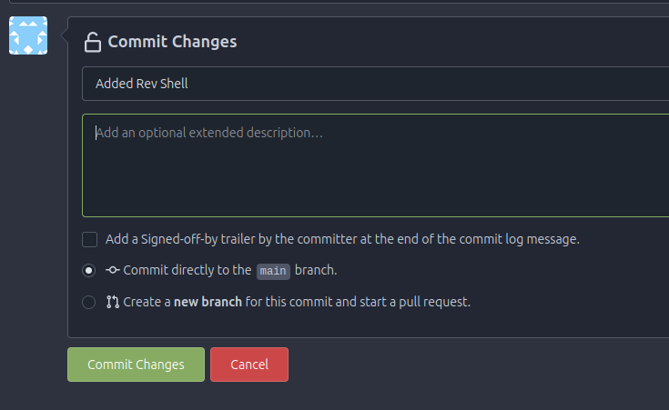Click the pull request icon before "Create a"

point(113,302)
